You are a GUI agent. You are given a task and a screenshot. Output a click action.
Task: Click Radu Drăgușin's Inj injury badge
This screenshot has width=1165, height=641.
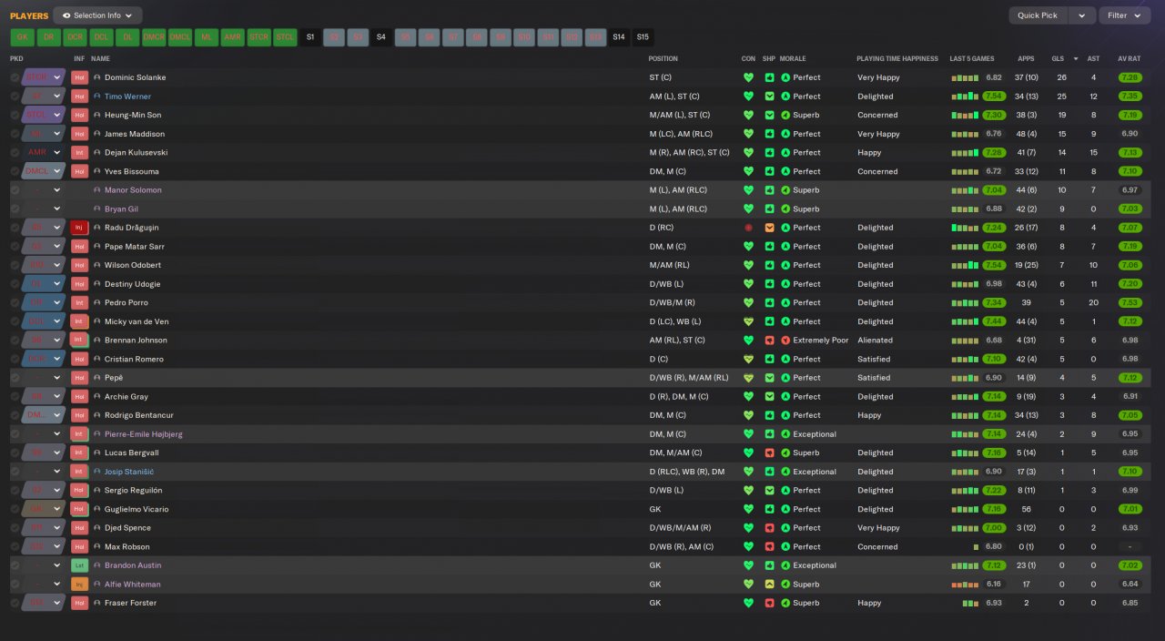pyautogui.click(x=79, y=228)
